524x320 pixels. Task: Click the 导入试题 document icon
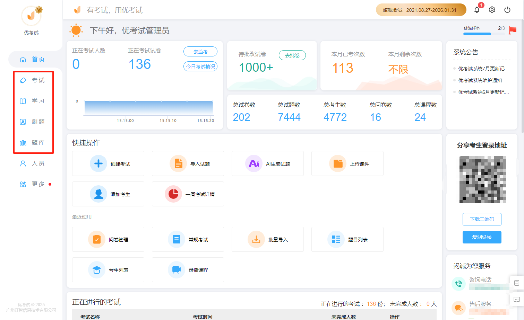[x=178, y=163]
